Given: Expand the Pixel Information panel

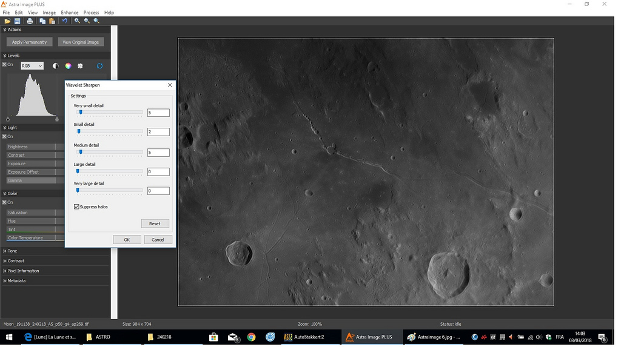Looking at the screenshot, I should tap(5, 271).
